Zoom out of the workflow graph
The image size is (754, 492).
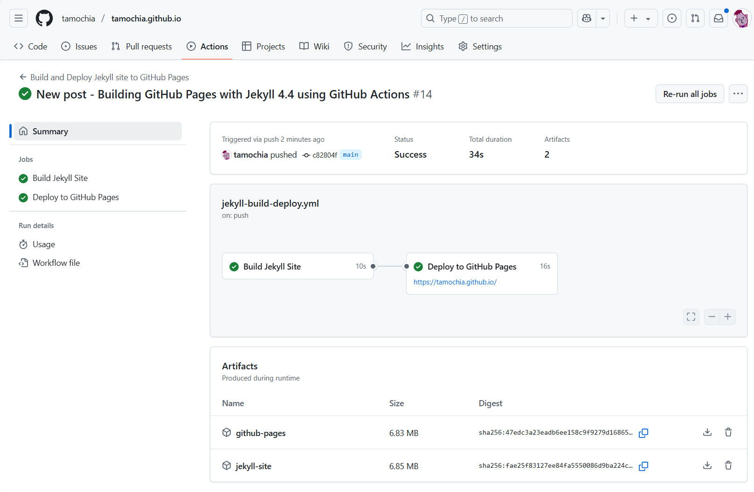pos(712,317)
